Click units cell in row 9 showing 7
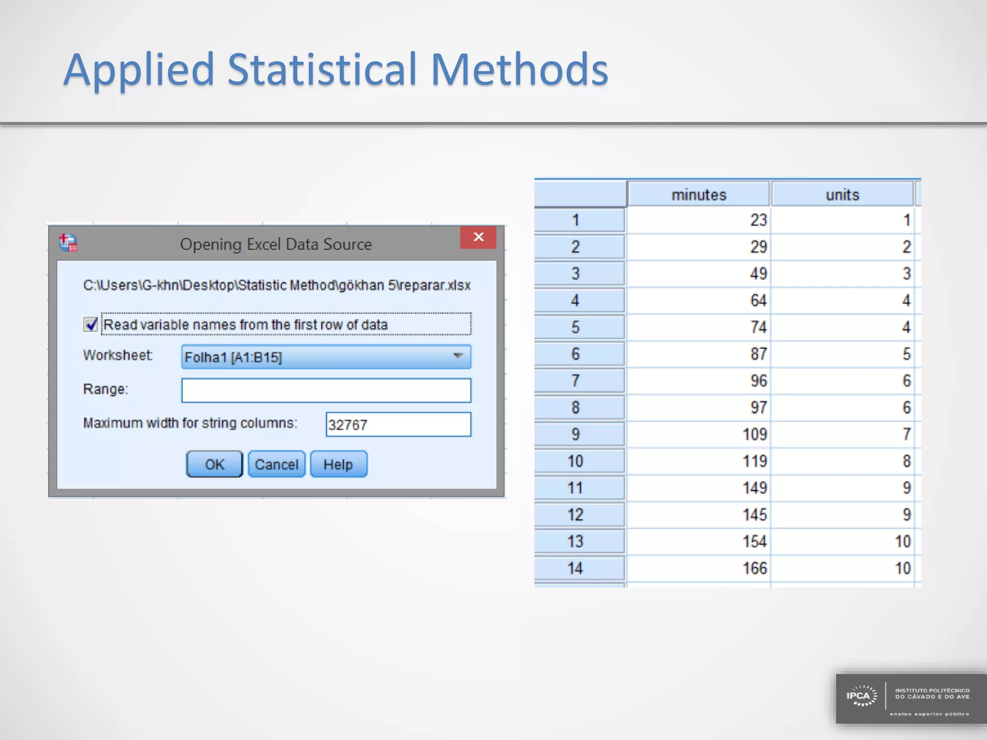987x740 pixels. point(842,434)
